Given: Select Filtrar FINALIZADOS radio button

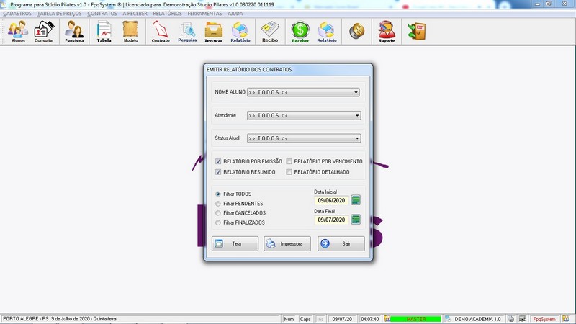Looking at the screenshot, I should [x=218, y=222].
